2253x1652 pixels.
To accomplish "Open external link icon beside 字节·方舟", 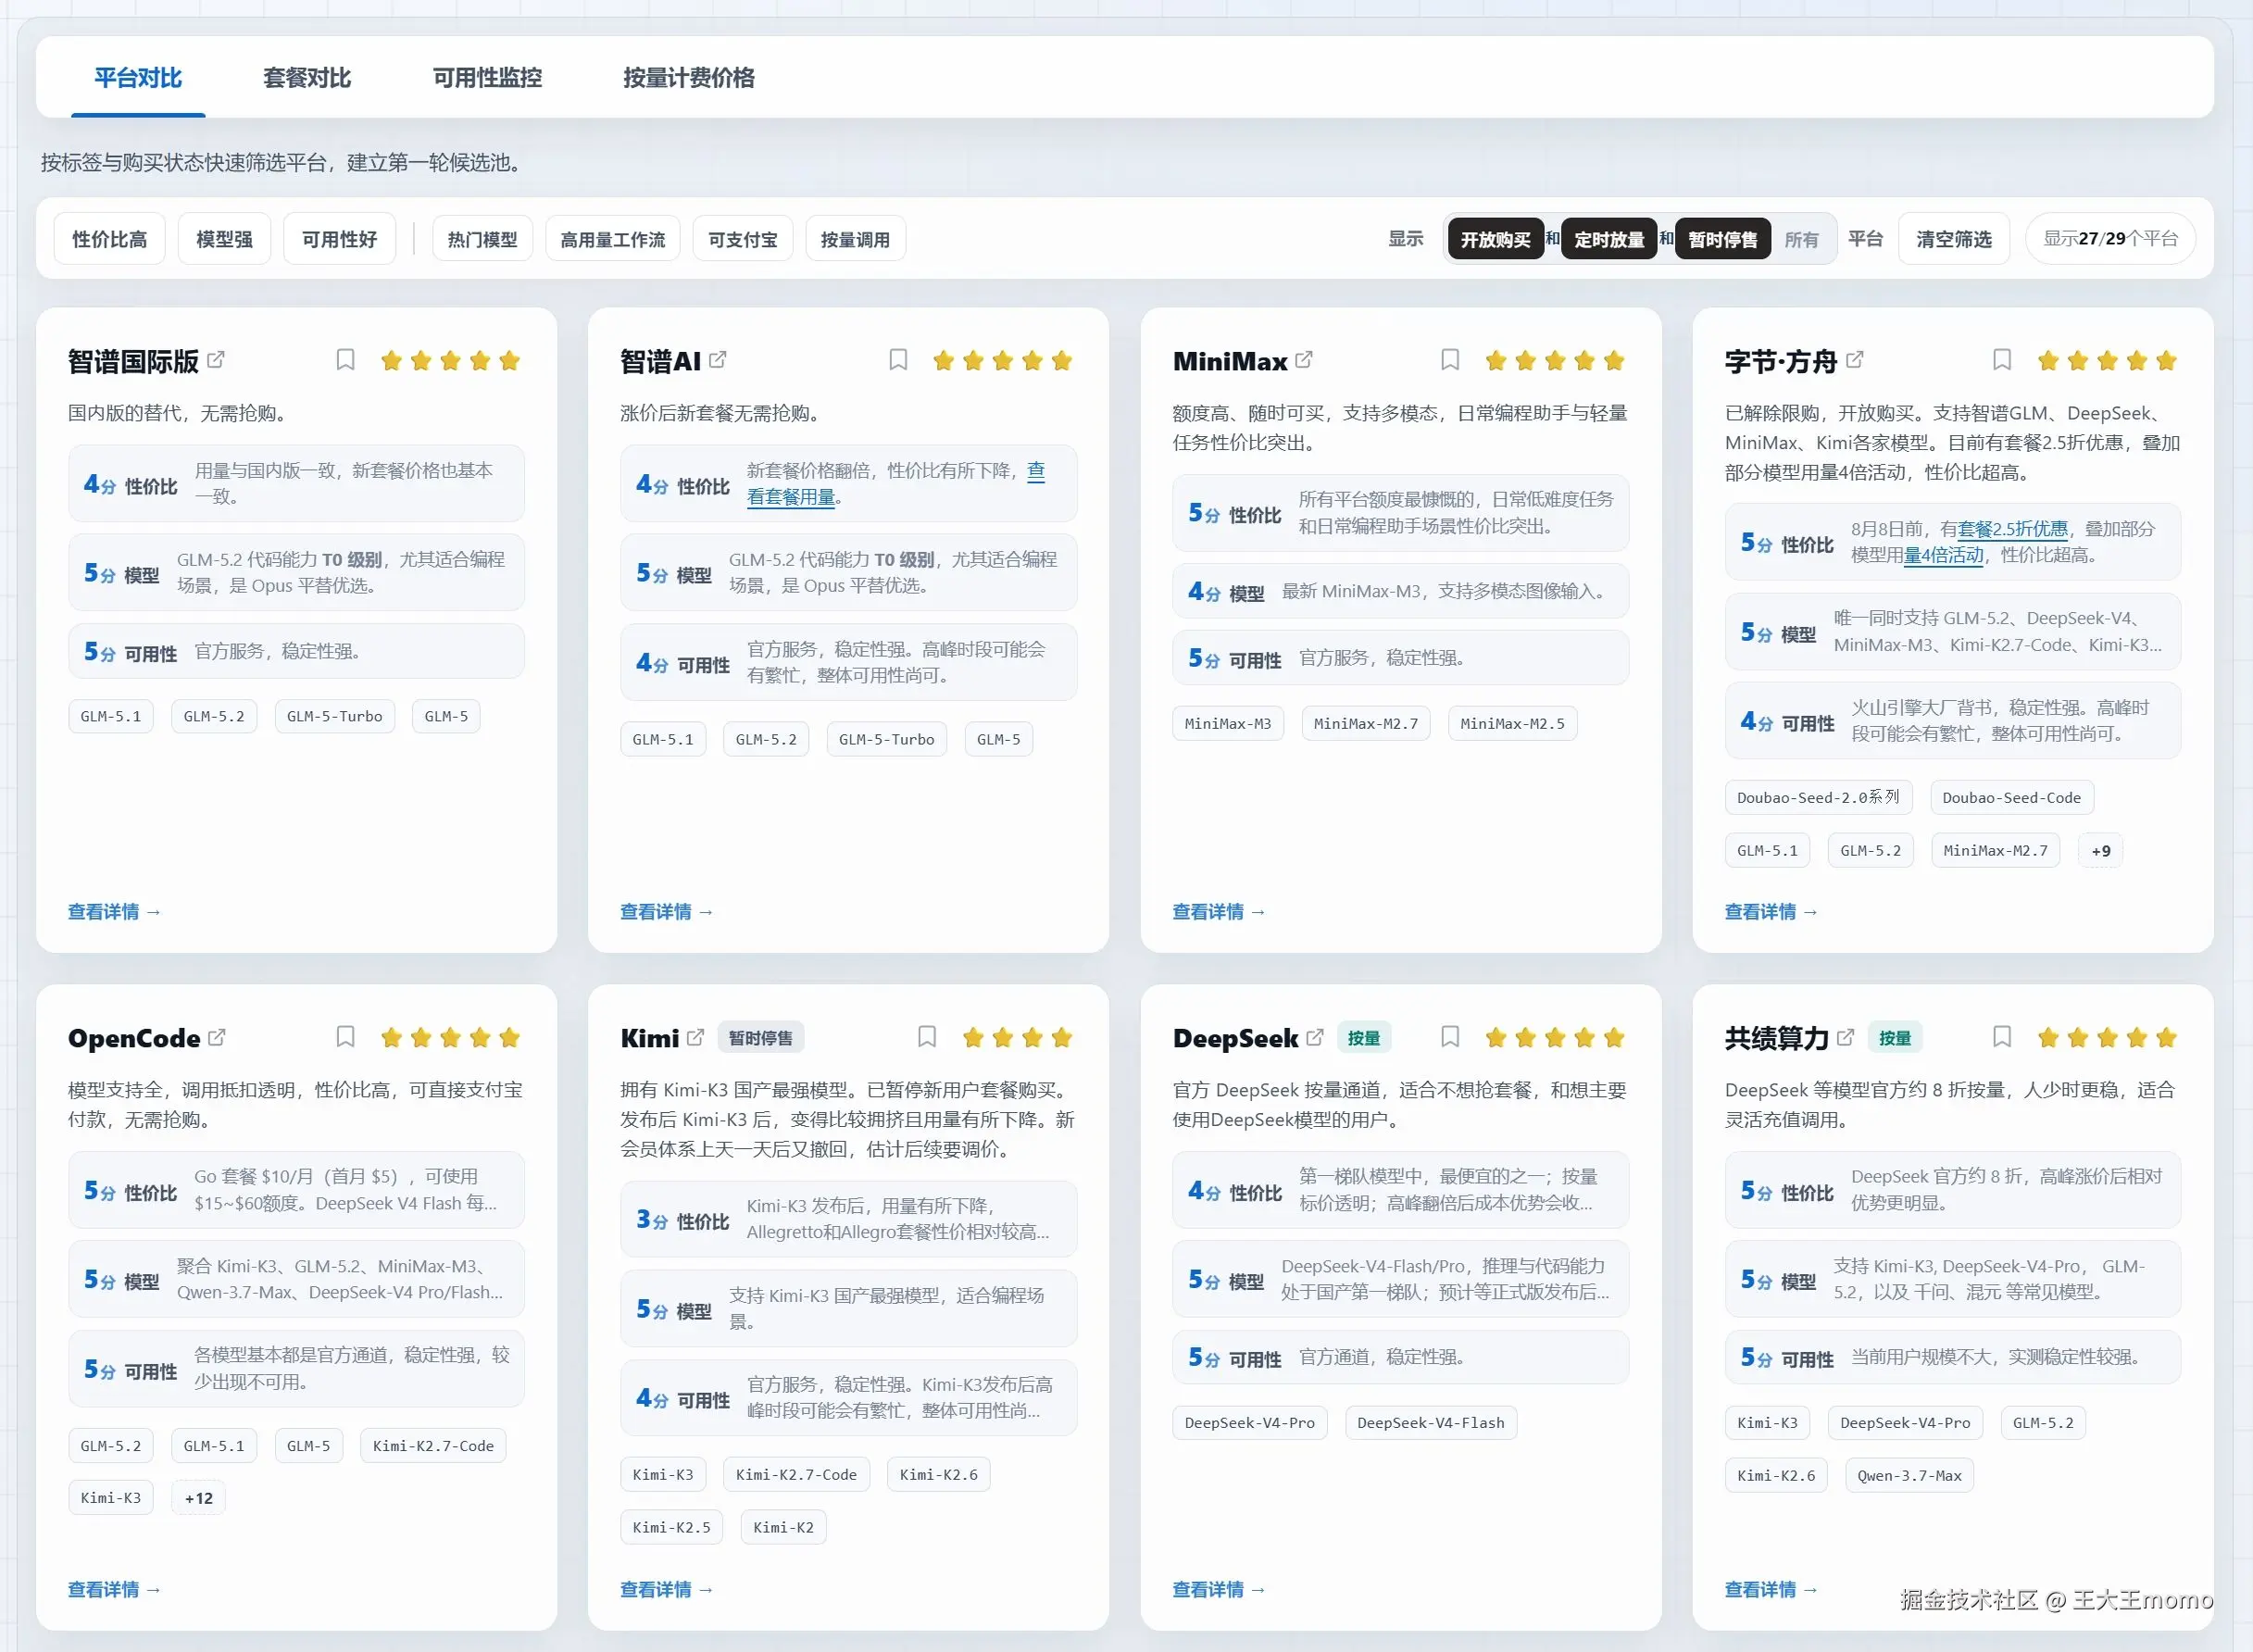I will tap(1855, 359).
